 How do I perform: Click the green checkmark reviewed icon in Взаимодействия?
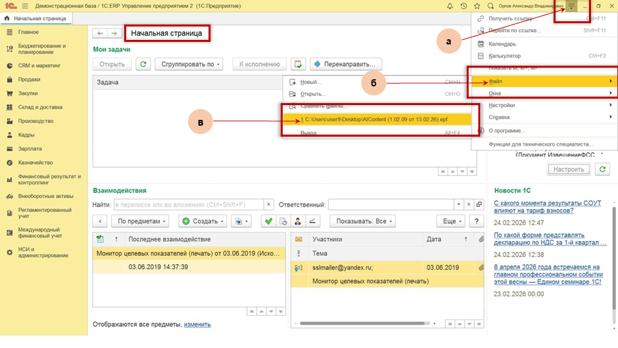click(x=268, y=221)
